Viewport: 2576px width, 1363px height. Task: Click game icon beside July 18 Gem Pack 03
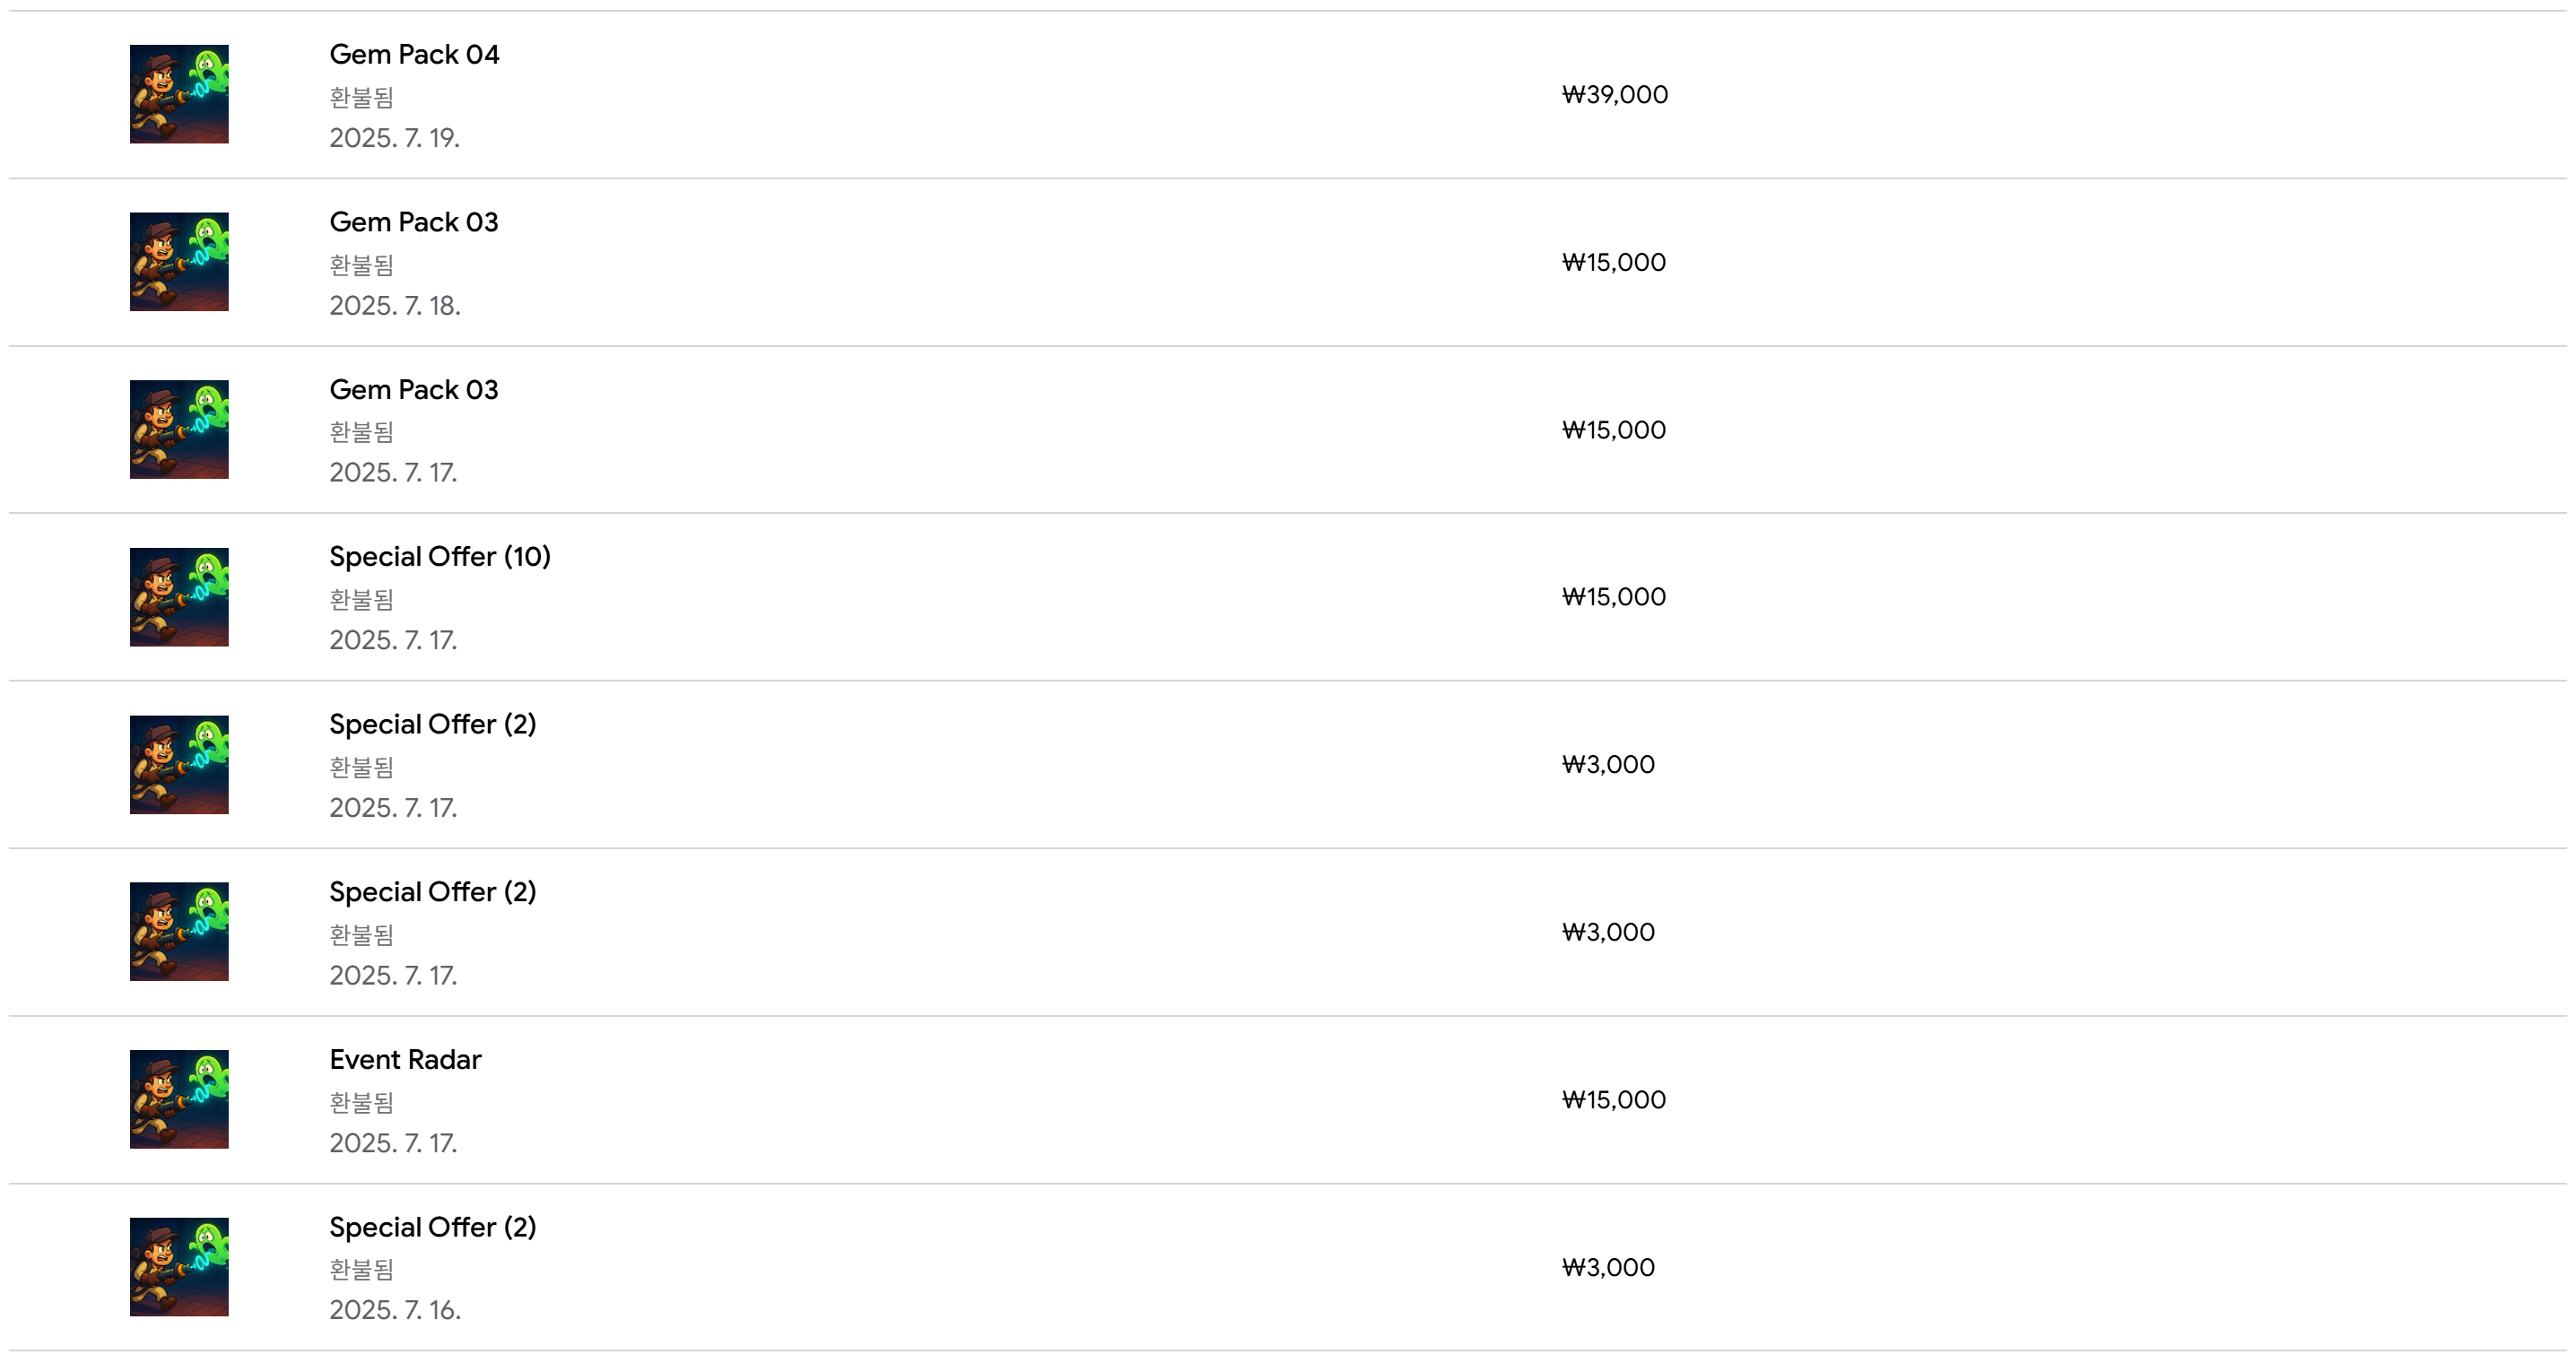(179, 262)
